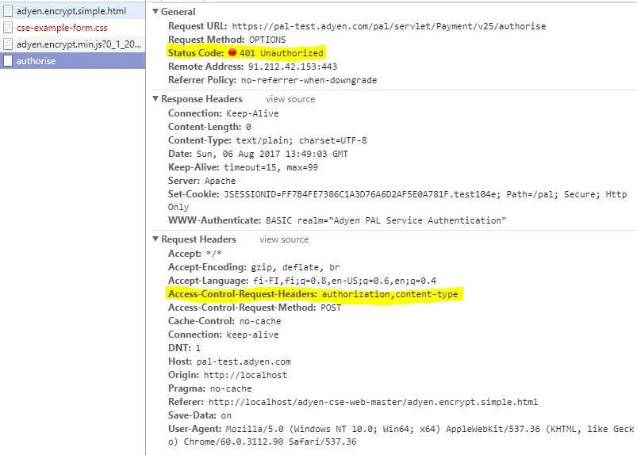637x455 pixels.
Task: Click Content-Length value 0
Action: (x=248, y=127)
